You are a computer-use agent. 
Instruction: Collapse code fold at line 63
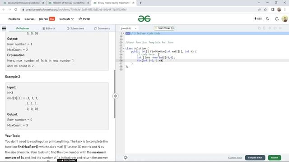[124, 51]
